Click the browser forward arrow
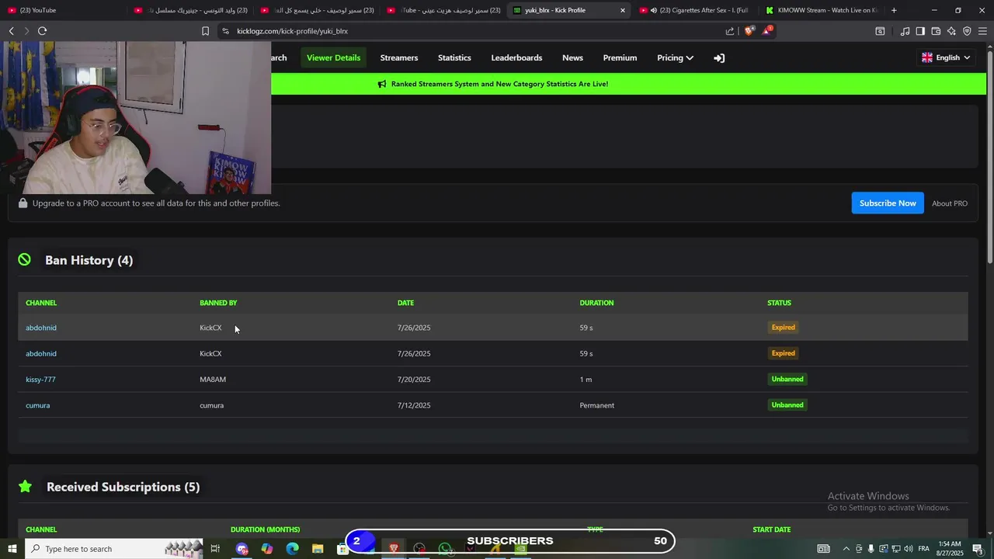 pyautogui.click(x=26, y=31)
